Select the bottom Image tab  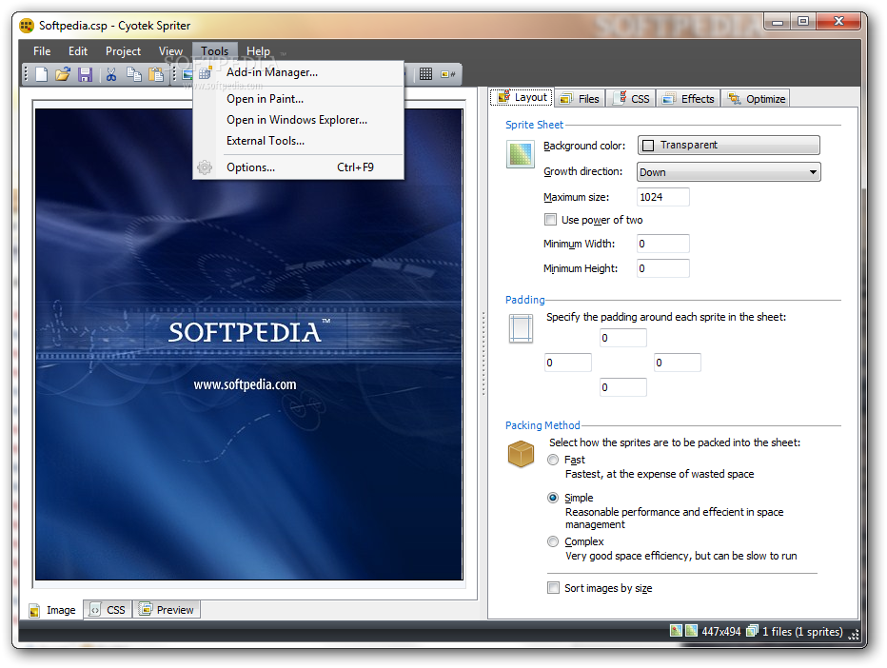[52, 610]
